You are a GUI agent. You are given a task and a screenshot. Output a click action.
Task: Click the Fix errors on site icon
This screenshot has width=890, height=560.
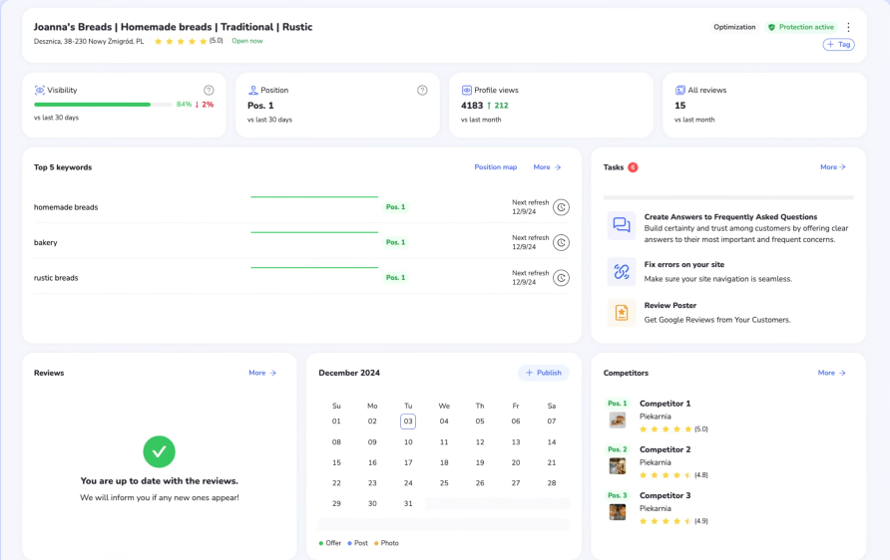pyautogui.click(x=622, y=271)
